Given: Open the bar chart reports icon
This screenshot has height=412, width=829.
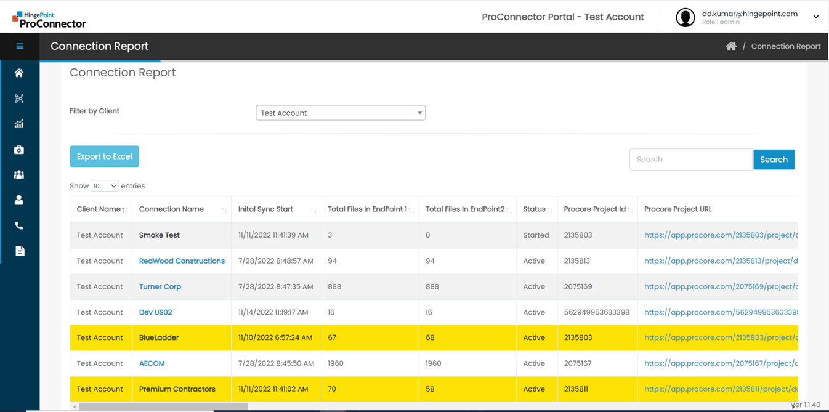Looking at the screenshot, I should (19, 124).
